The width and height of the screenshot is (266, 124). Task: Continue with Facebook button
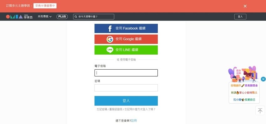(x=126, y=28)
